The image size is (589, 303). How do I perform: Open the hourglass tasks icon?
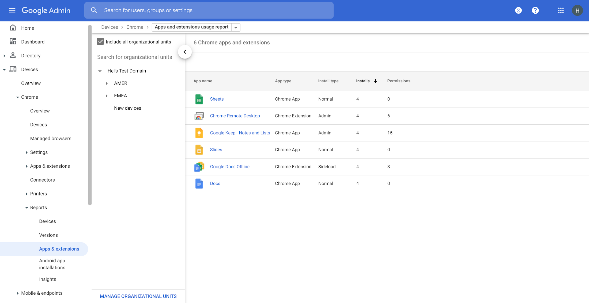point(518,10)
